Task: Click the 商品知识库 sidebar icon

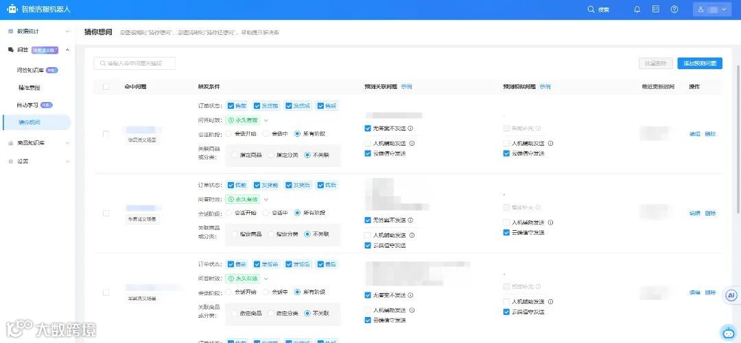Action: point(11,142)
